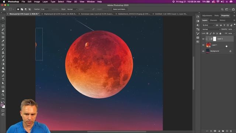236x133 pixels.
Task: Click the foreground color swatch
Action: (2, 105)
